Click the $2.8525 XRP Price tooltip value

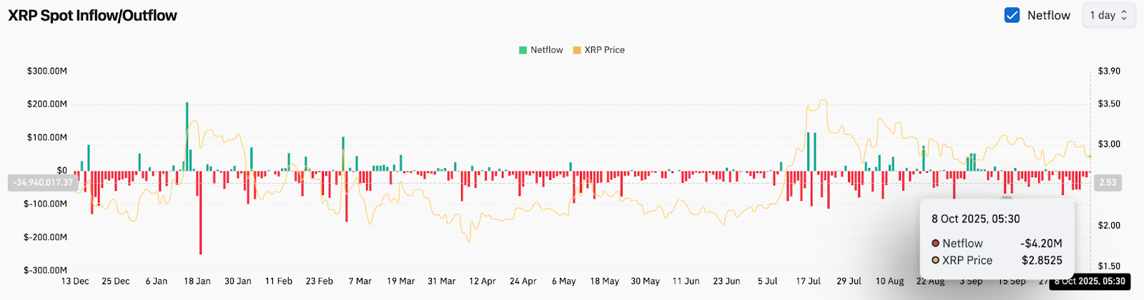(1042, 261)
